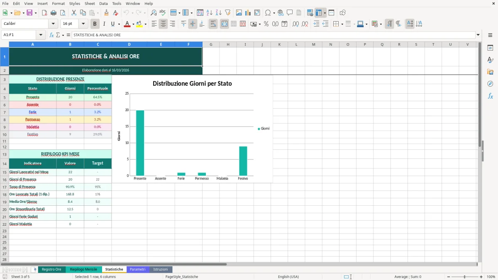
Task: Open the Insert menu
Action: click(42, 3)
